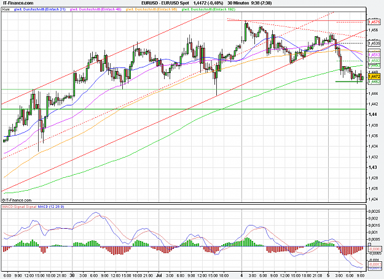Click the 1,424 price axis label
The height and width of the screenshot is (279, 384).
point(374,199)
